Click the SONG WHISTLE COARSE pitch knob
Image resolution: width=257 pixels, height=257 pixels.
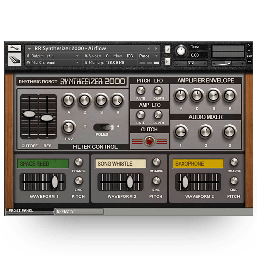157,162
